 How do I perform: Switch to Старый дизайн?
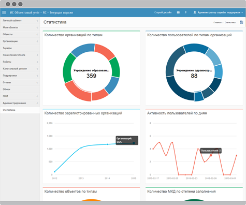tap(163, 12)
